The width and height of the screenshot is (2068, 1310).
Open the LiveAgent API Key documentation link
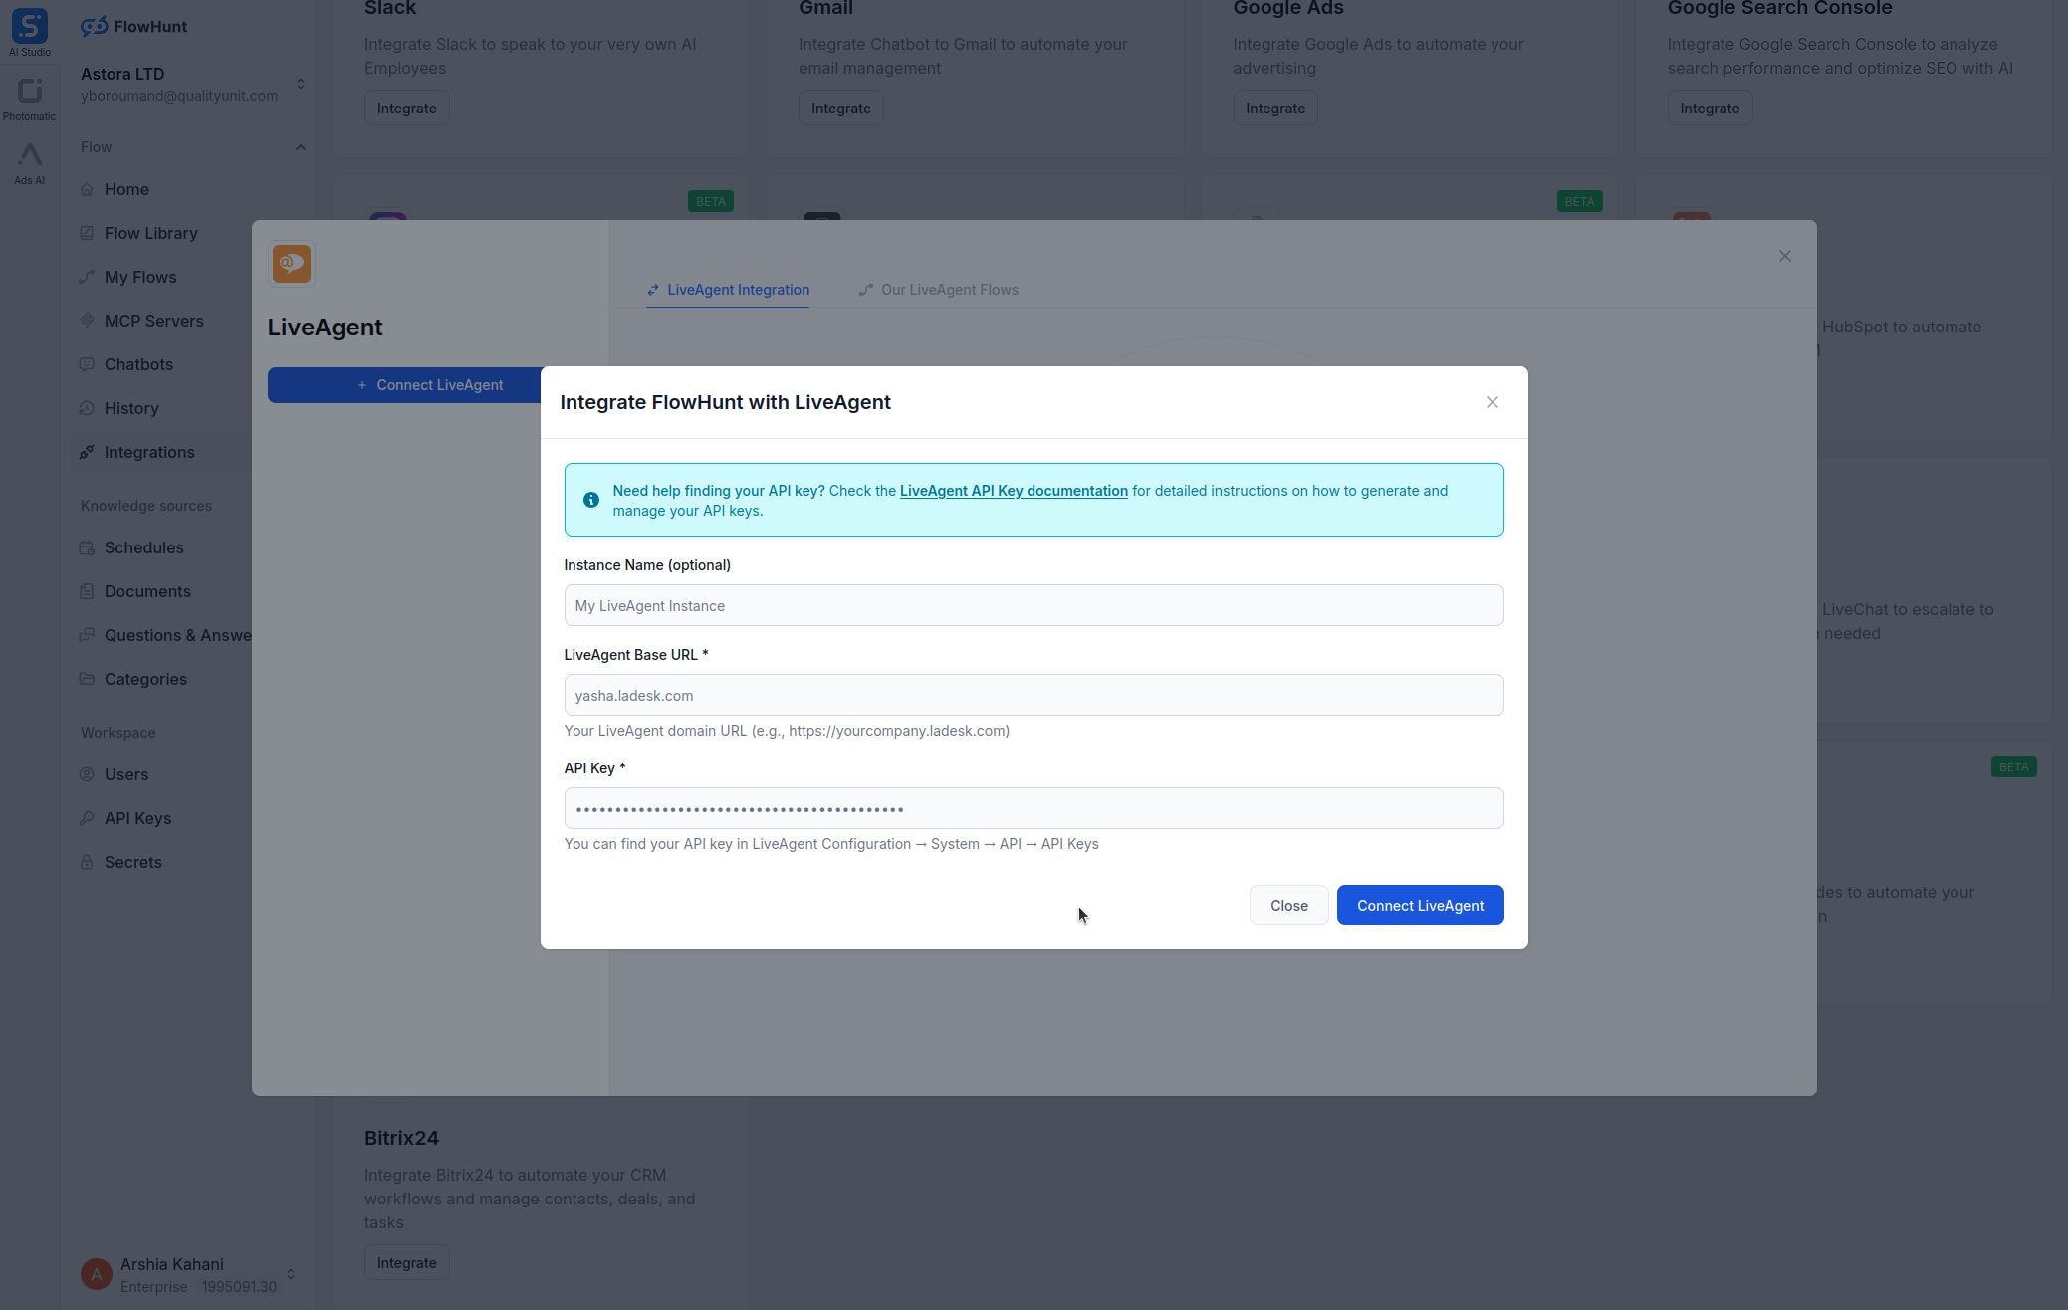[x=1014, y=490]
